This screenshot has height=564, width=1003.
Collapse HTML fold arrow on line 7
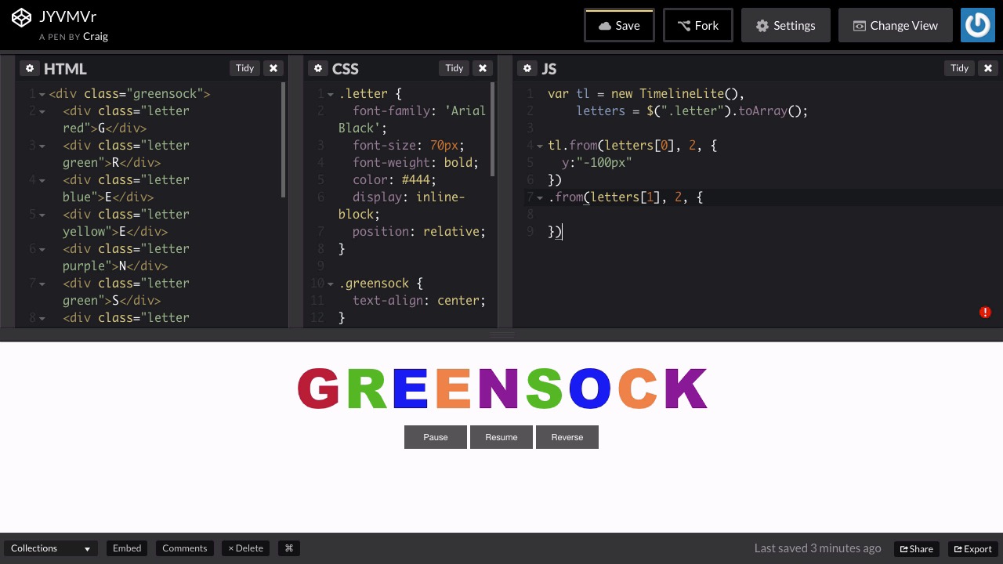click(x=42, y=284)
